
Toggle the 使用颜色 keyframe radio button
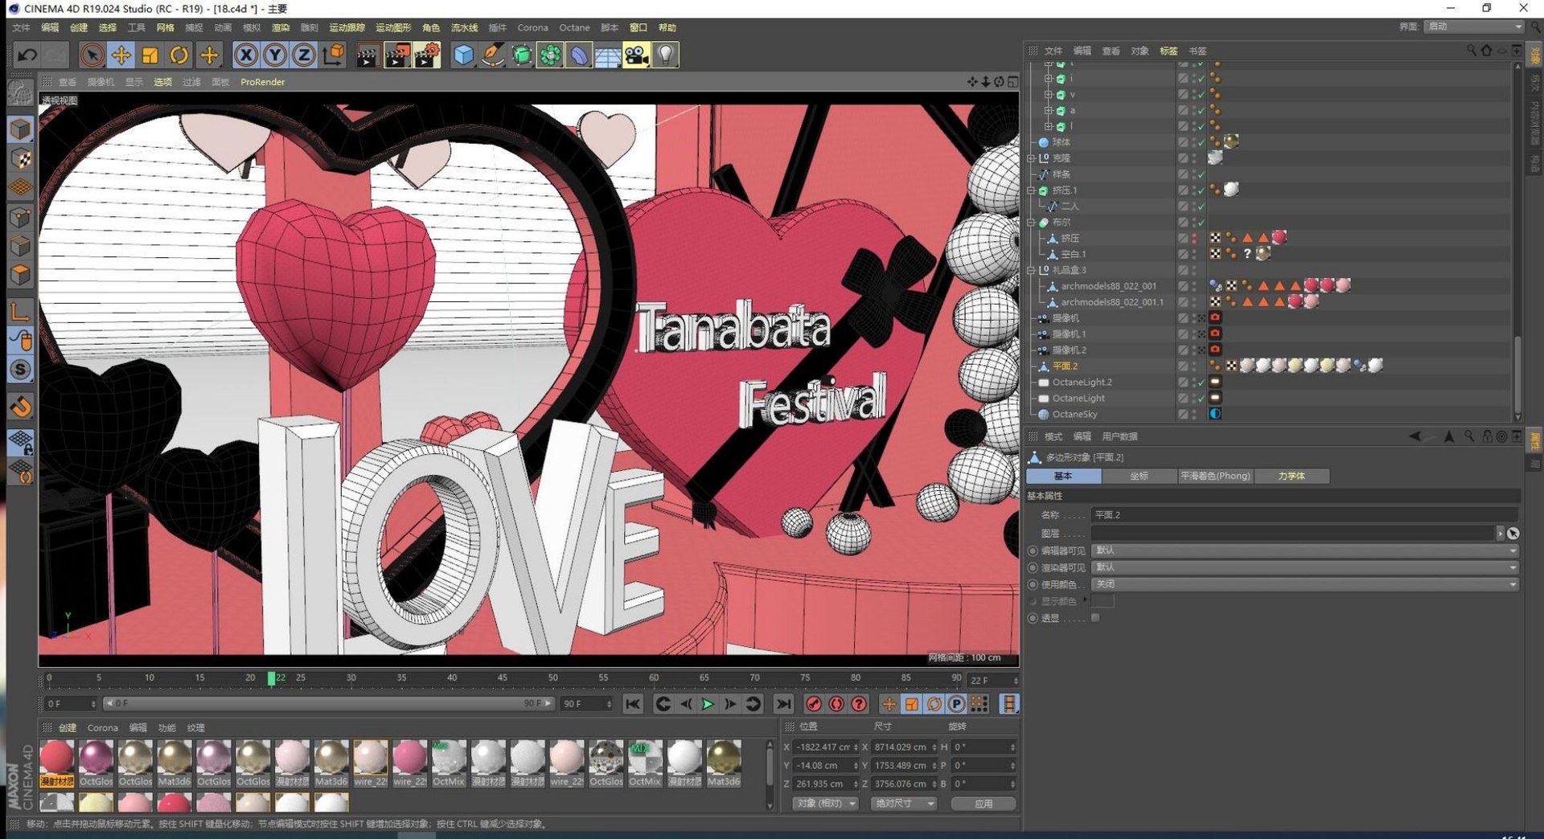[1033, 584]
